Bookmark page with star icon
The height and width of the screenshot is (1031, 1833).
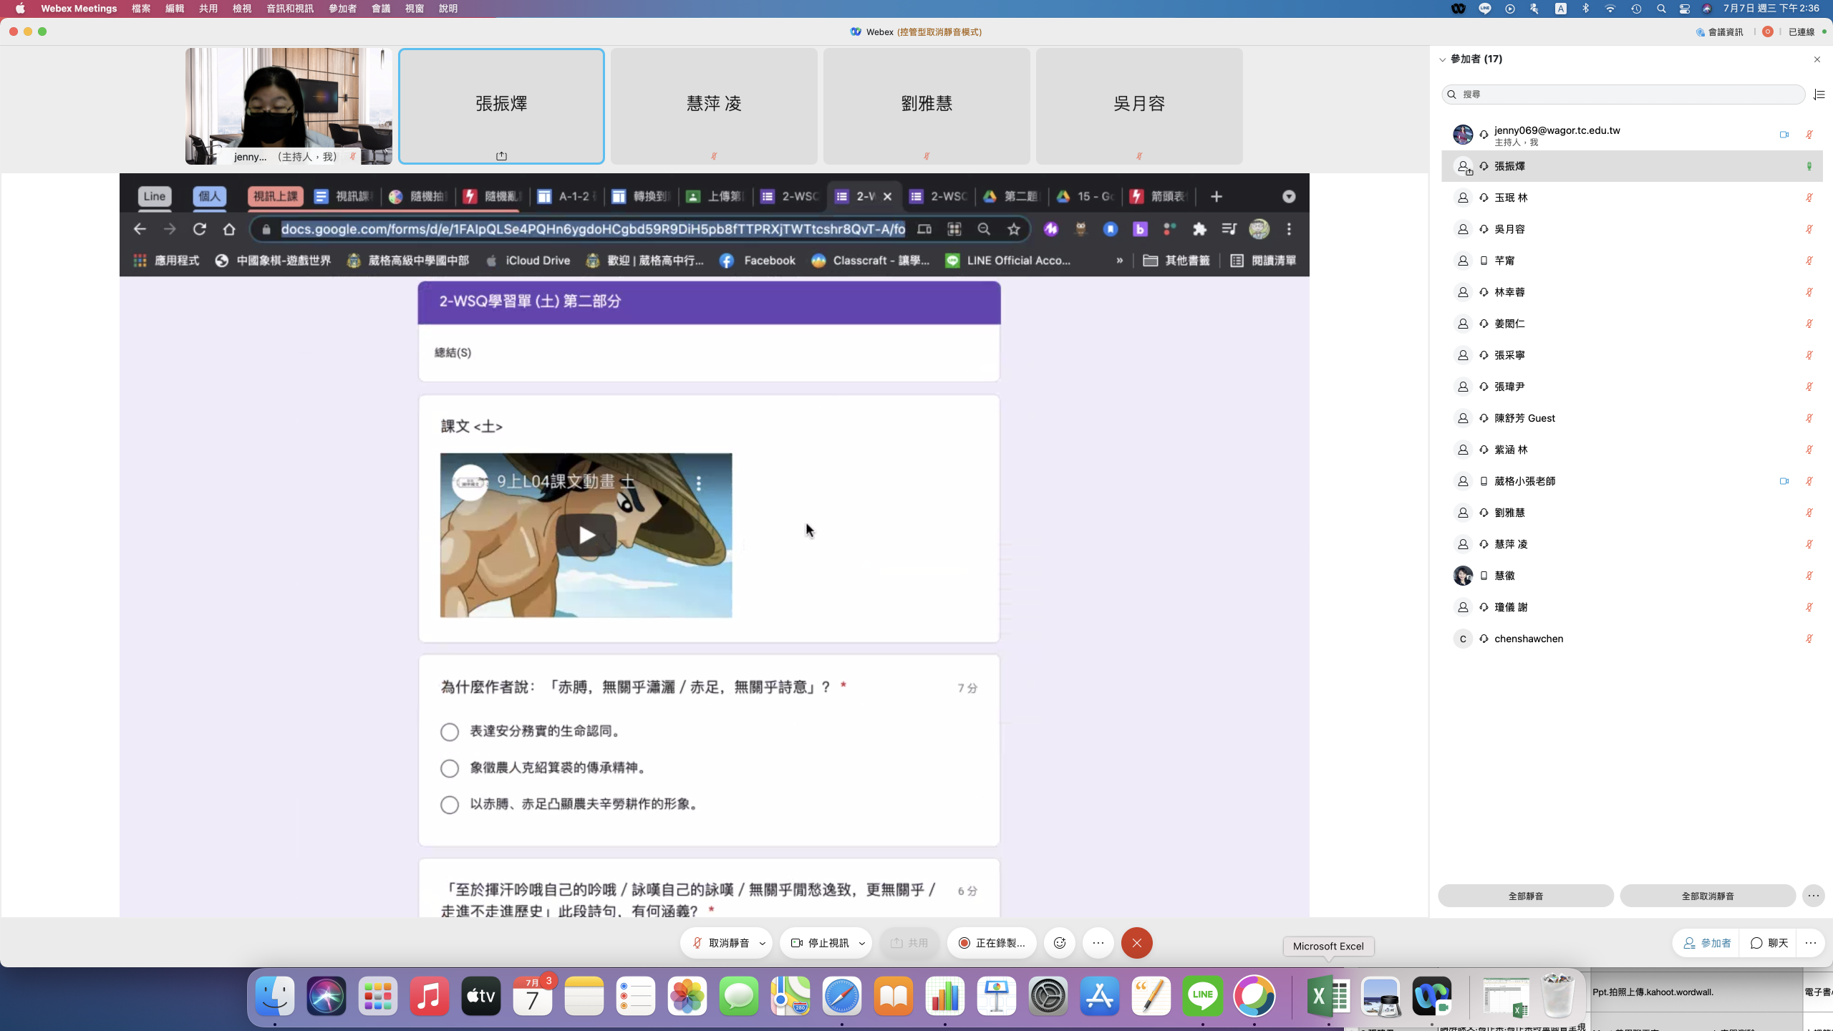tap(1014, 229)
